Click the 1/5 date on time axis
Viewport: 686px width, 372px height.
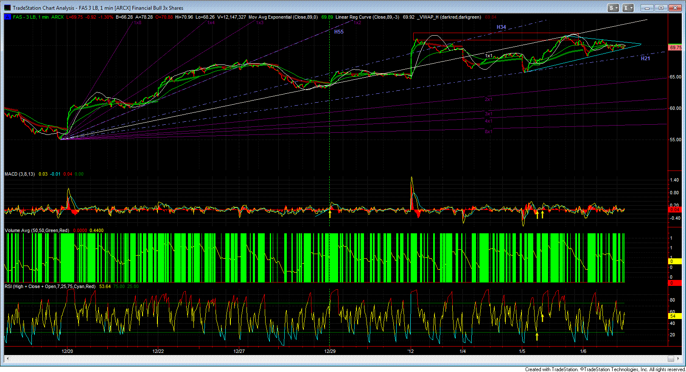point(522,351)
